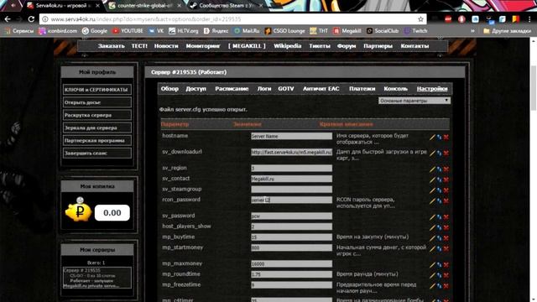The height and width of the screenshot is (302, 537).
Task: Delete the sv_downloadurl parameter
Action: click(x=446, y=153)
